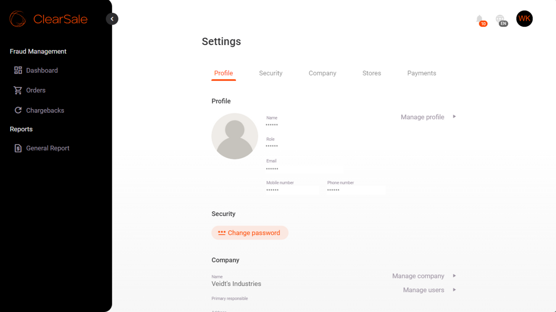556x312 pixels.
Task: Switch to the Stores tab
Action: pyautogui.click(x=371, y=73)
